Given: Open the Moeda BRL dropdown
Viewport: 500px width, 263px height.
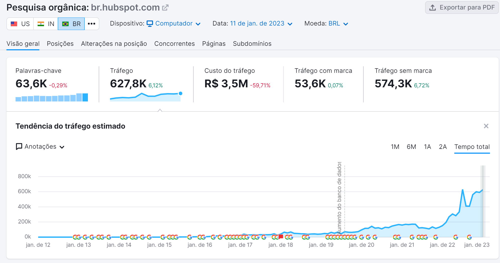Looking at the screenshot, I should (x=338, y=24).
